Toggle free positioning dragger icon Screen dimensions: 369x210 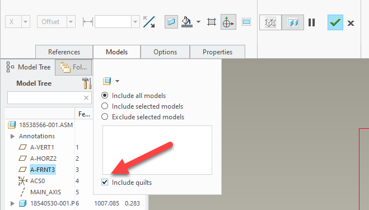(228, 22)
